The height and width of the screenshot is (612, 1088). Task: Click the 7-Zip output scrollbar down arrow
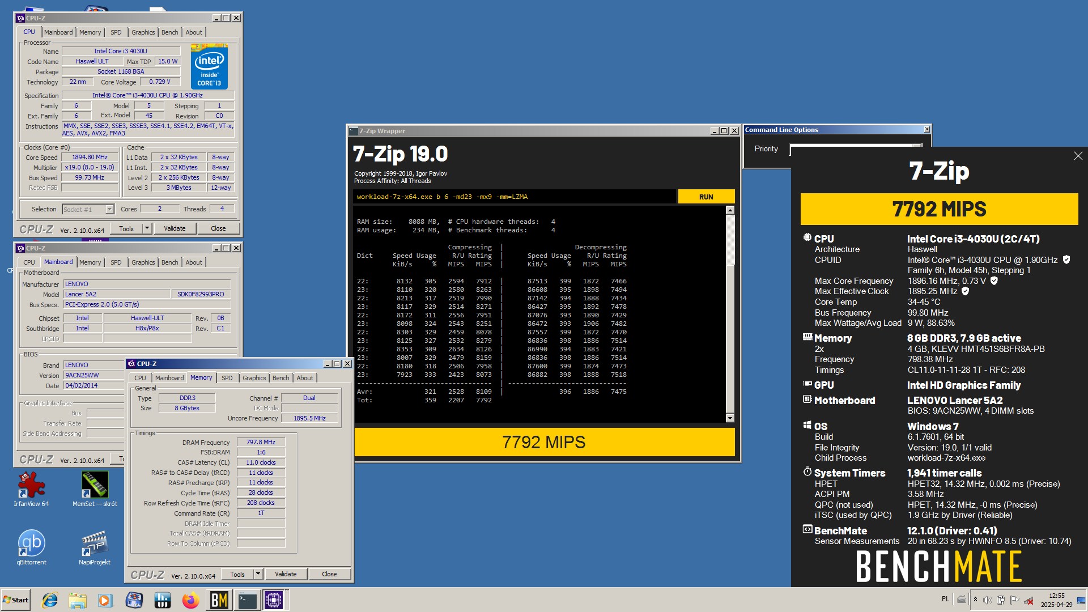730,418
